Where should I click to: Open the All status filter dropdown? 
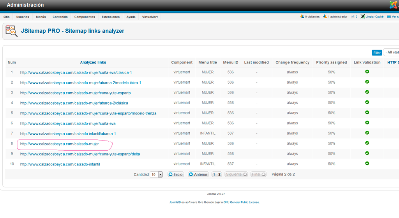pyautogui.click(x=391, y=52)
